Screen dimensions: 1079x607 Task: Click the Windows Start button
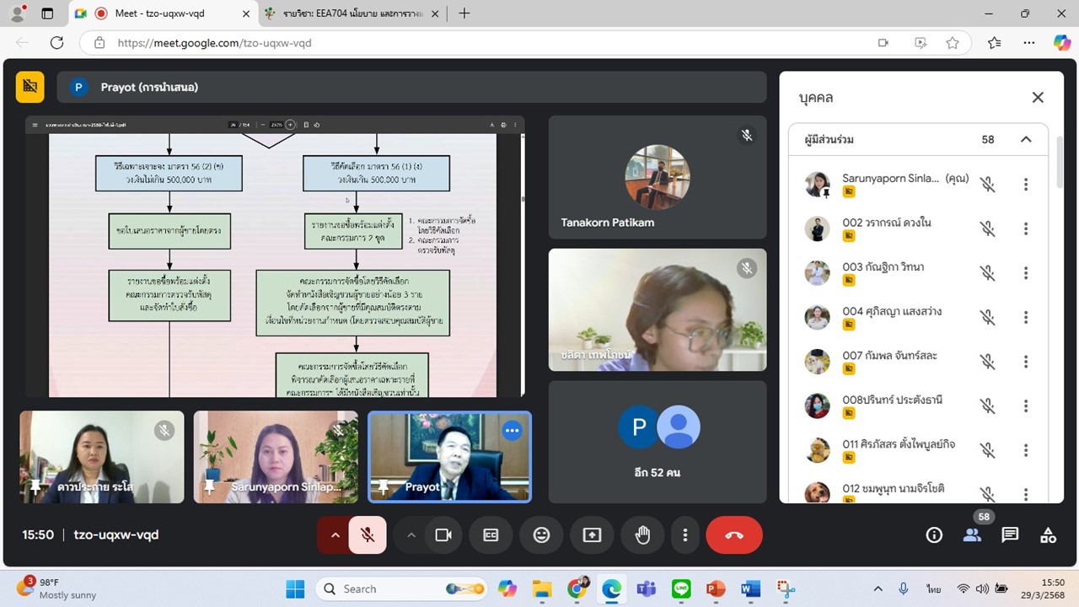[294, 588]
